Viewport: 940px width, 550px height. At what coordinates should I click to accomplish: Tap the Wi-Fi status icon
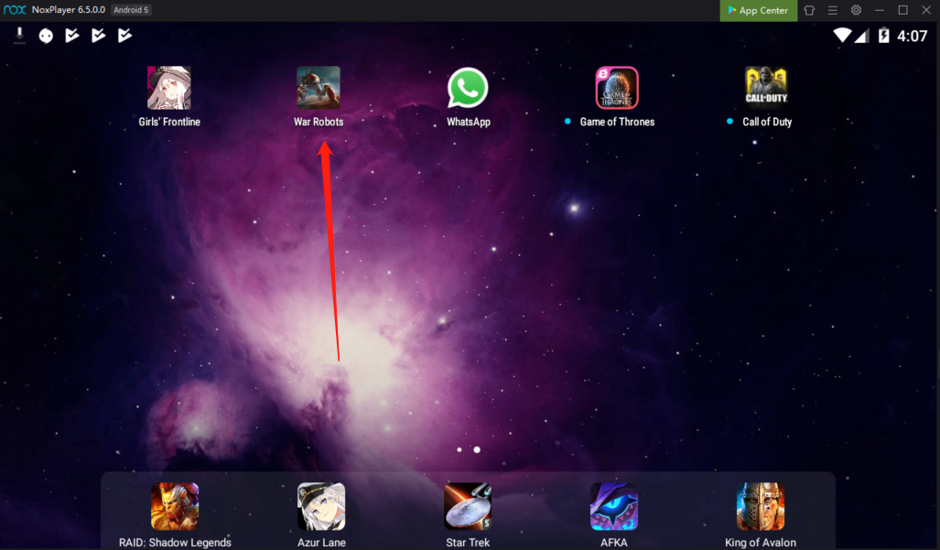[x=842, y=36]
